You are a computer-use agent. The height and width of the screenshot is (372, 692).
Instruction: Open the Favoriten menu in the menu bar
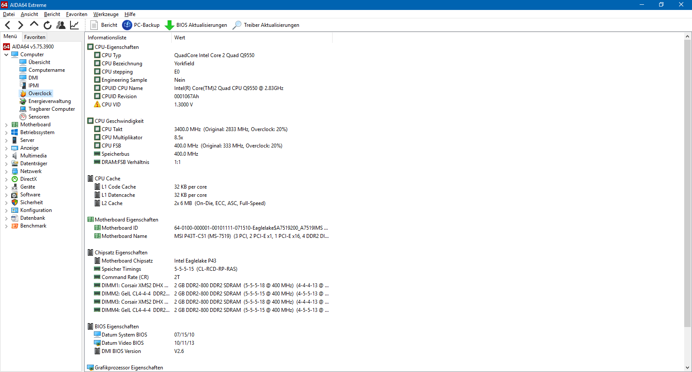pos(77,14)
